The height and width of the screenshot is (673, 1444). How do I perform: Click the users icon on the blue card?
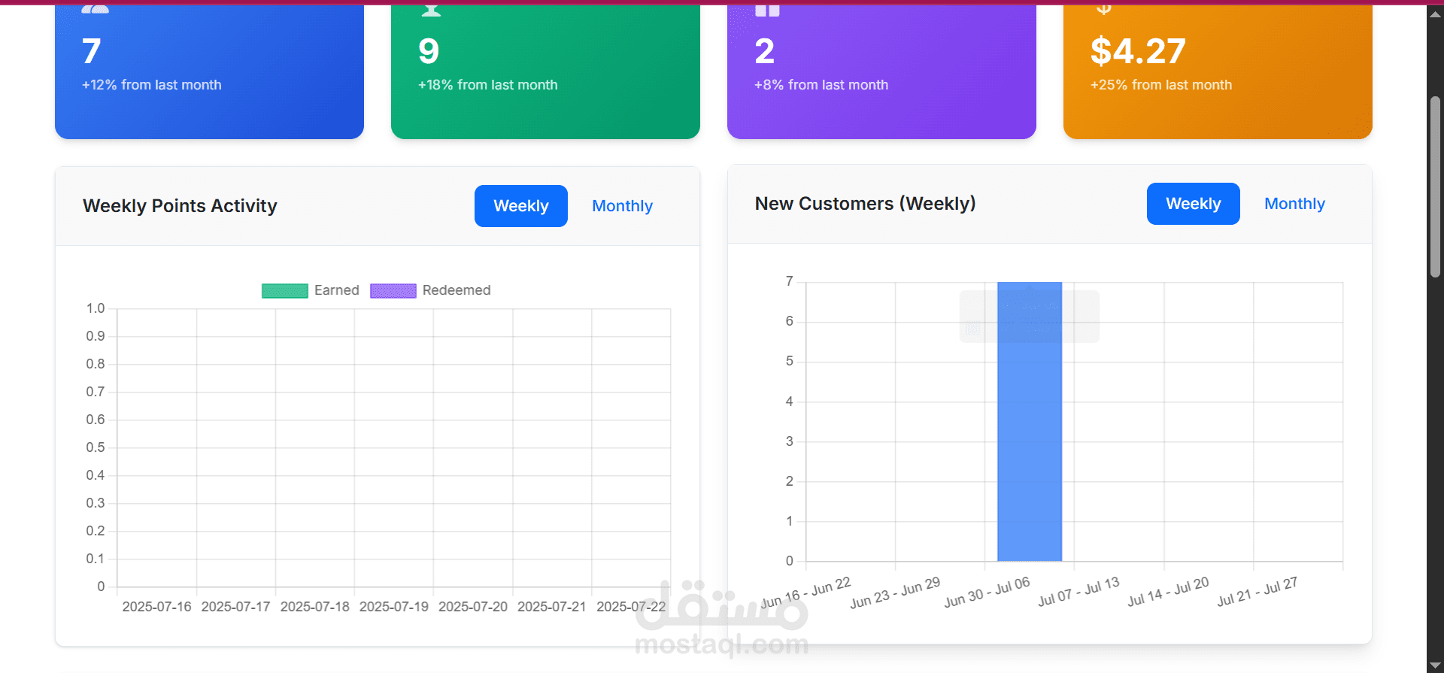coord(96,10)
